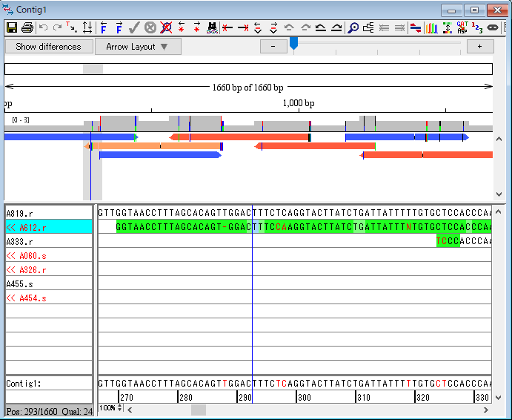
Task: Open the Arrow Layout dropdown
Action: 138,47
